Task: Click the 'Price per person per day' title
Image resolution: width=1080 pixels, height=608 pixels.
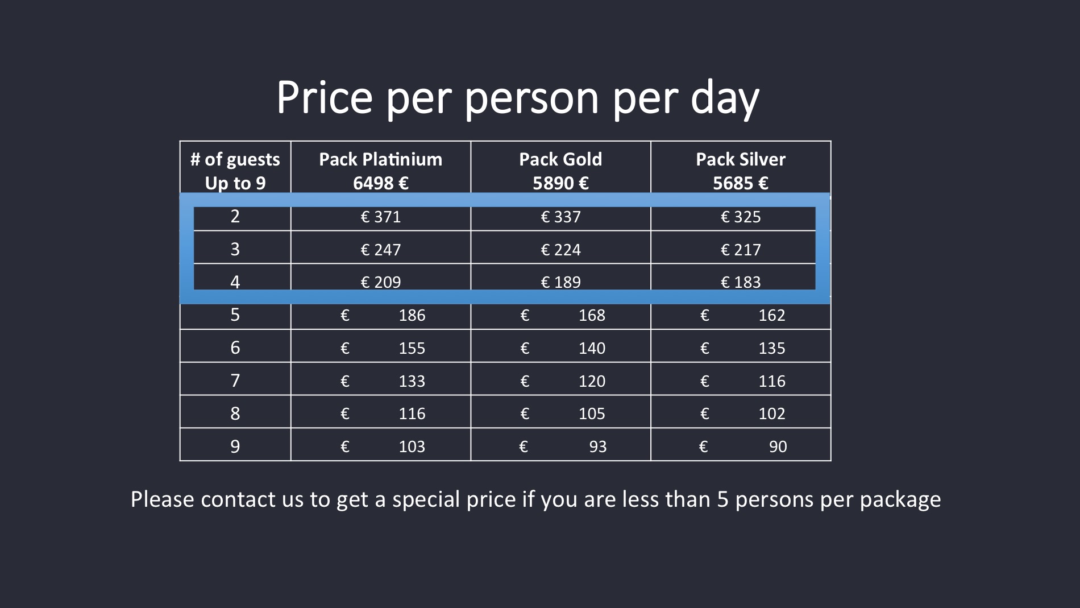Action: tap(517, 98)
